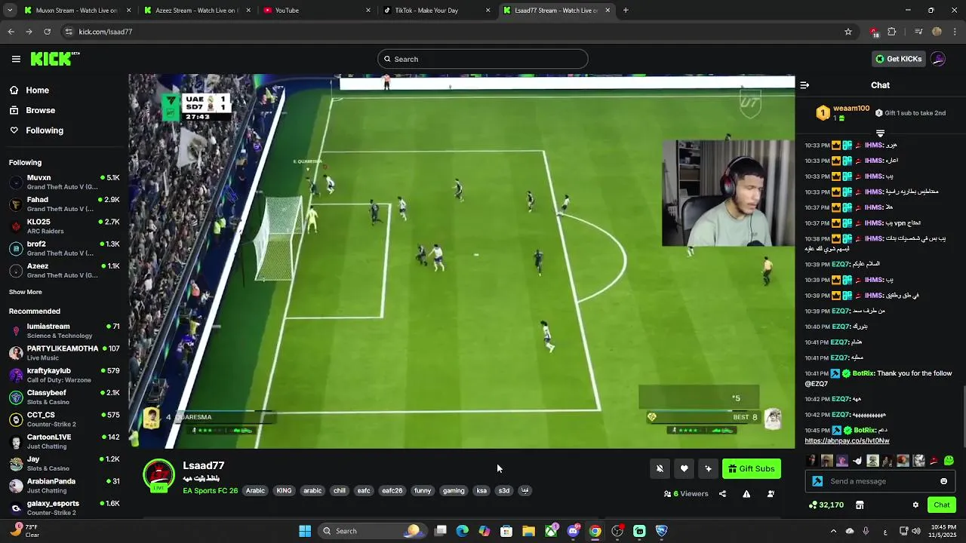966x543 pixels.
Task: Click the Send a message field
Action: click(879, 481)
